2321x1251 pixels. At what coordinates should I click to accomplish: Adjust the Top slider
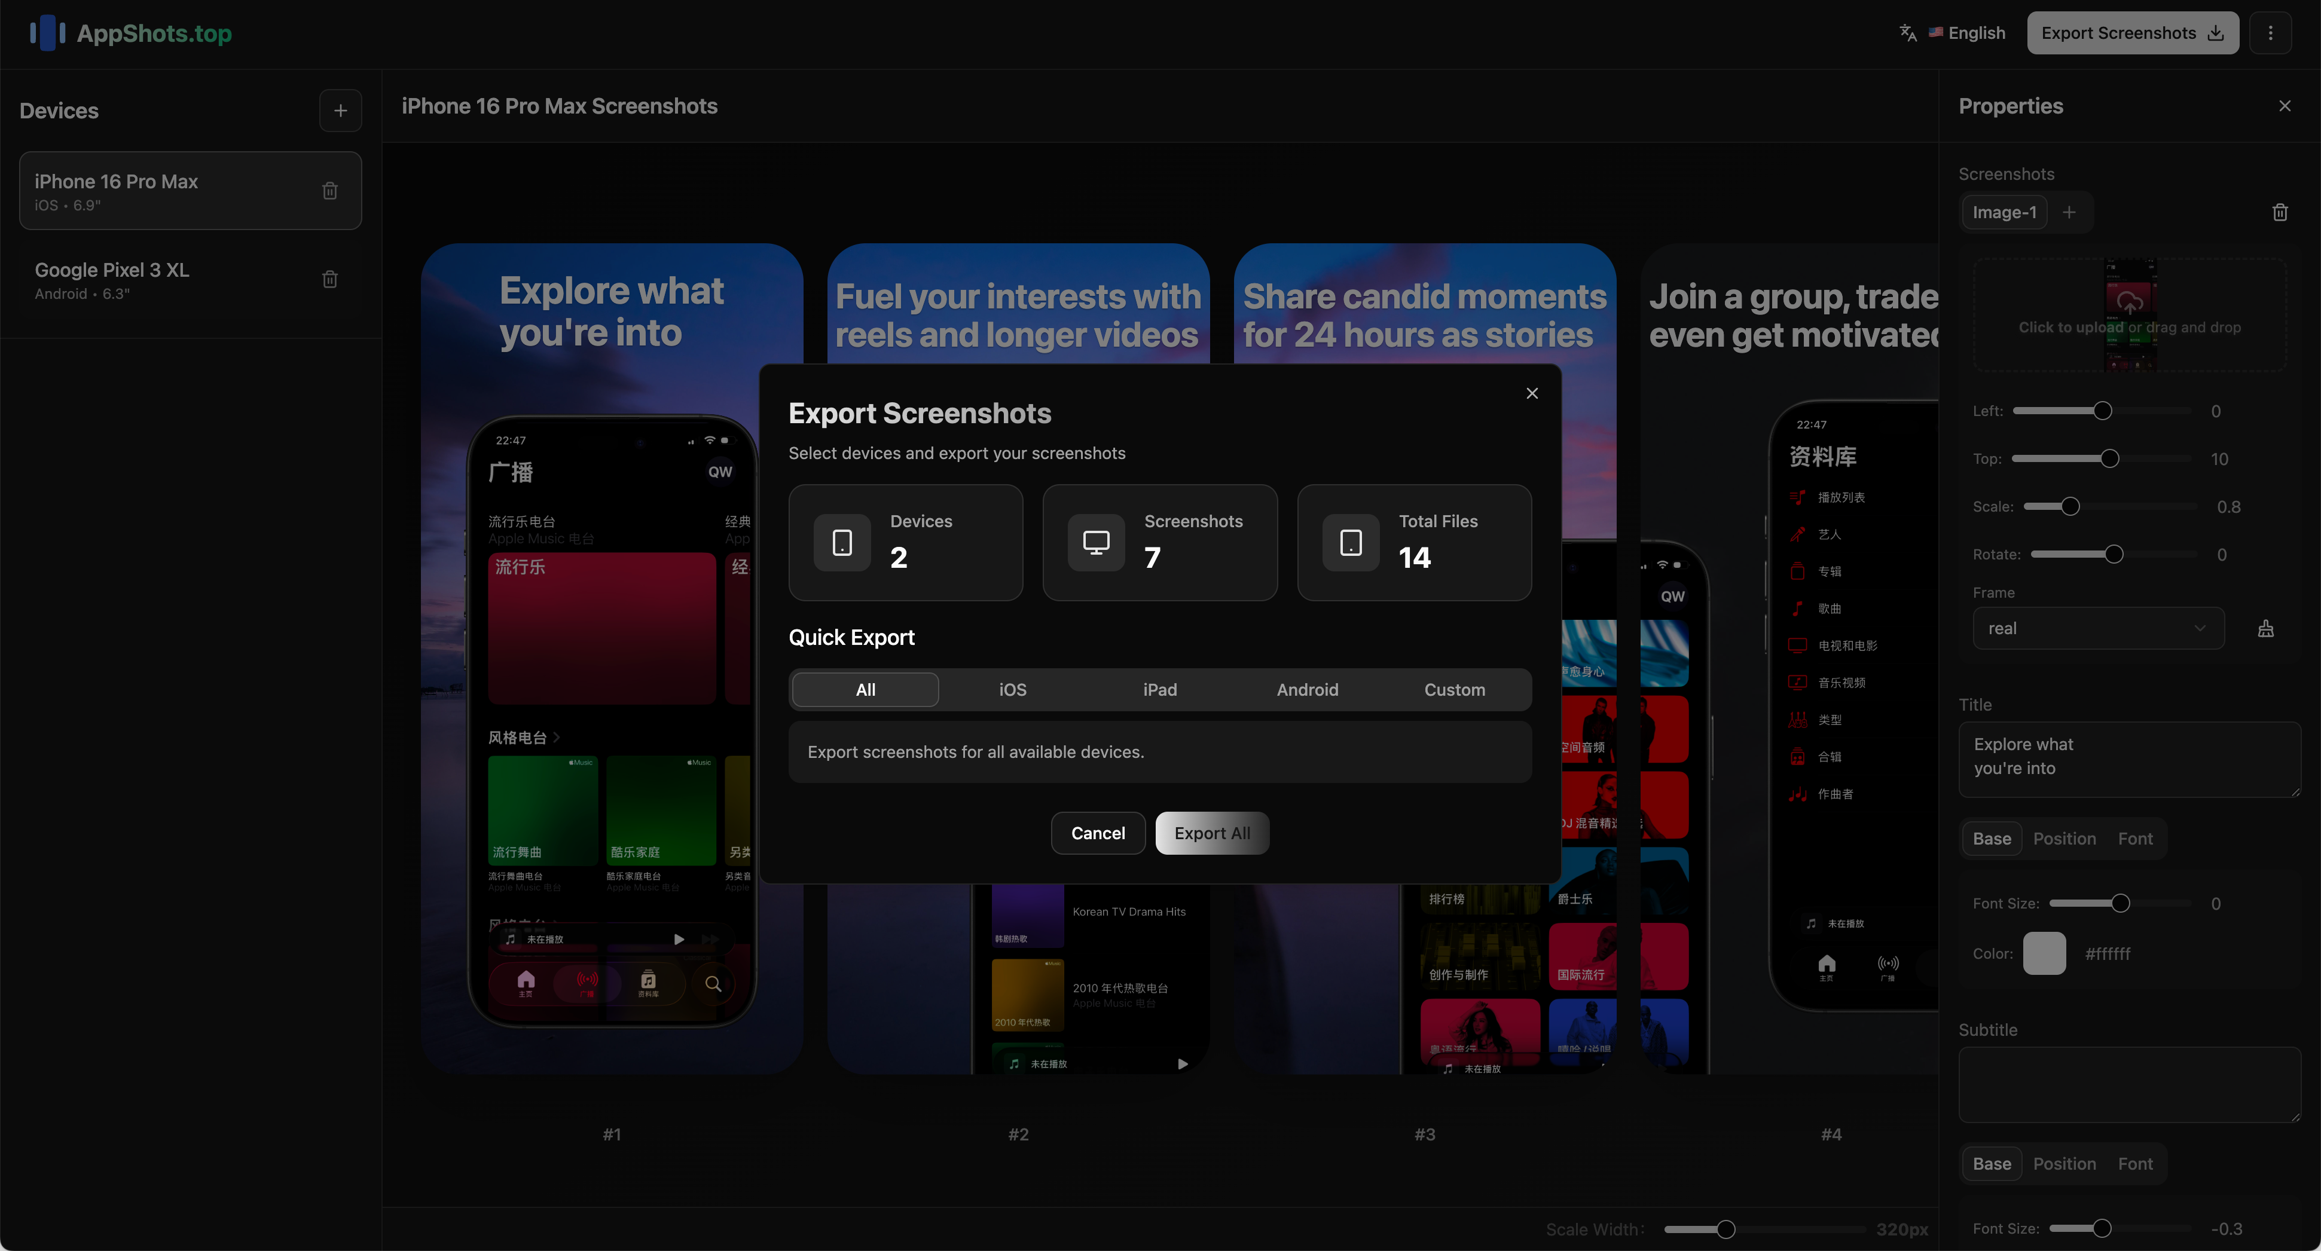point(2101,458)
